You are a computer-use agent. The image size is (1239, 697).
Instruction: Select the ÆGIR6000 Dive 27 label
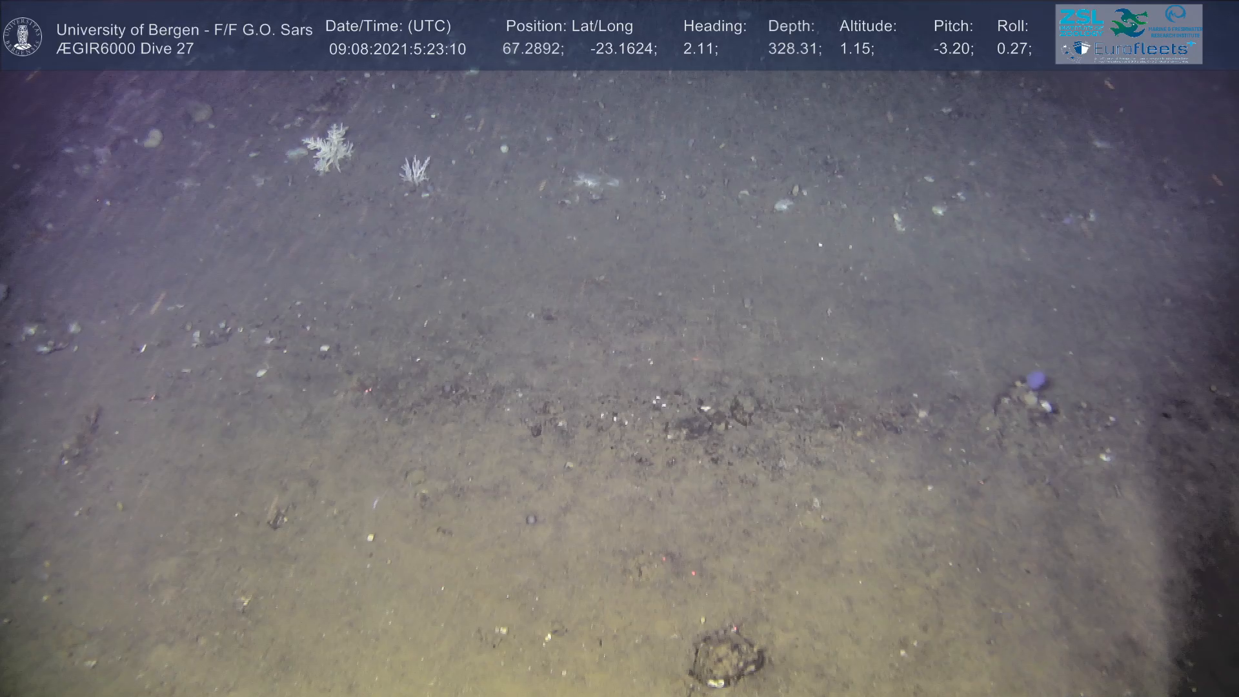point(125,48)
